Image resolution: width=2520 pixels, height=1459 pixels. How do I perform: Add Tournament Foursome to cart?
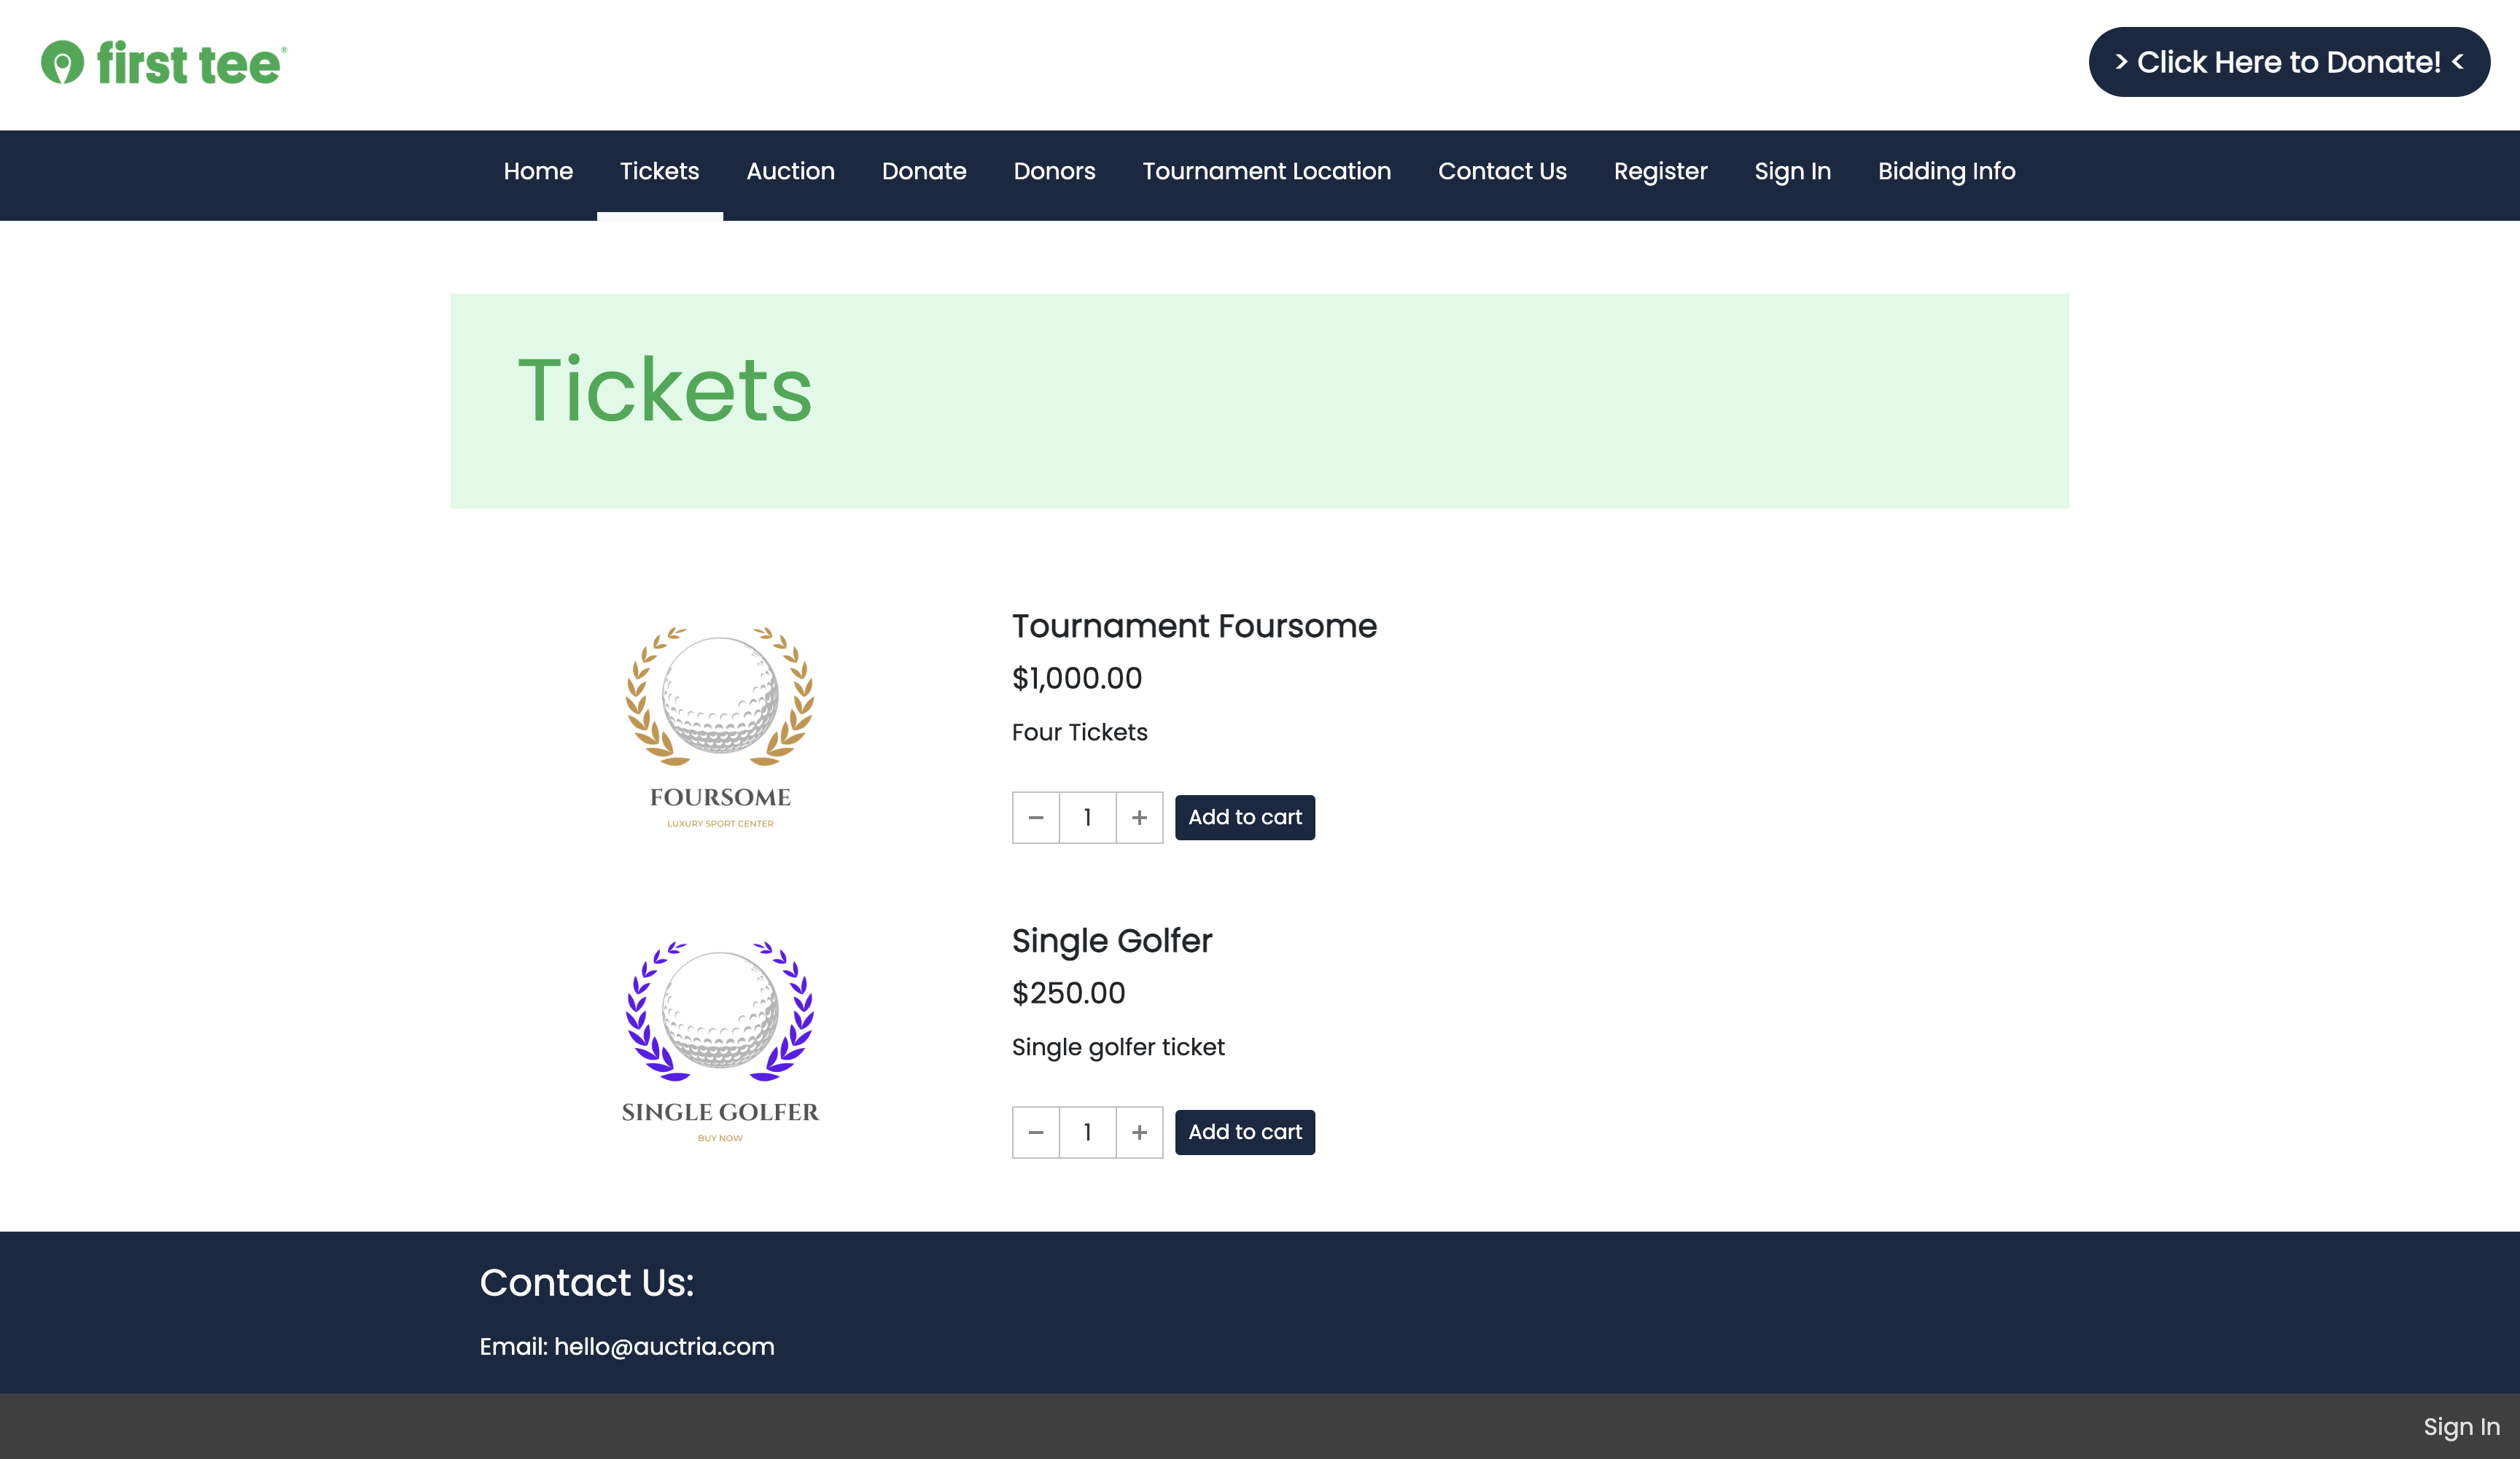pyautogui.click(x=1245, y=818)
